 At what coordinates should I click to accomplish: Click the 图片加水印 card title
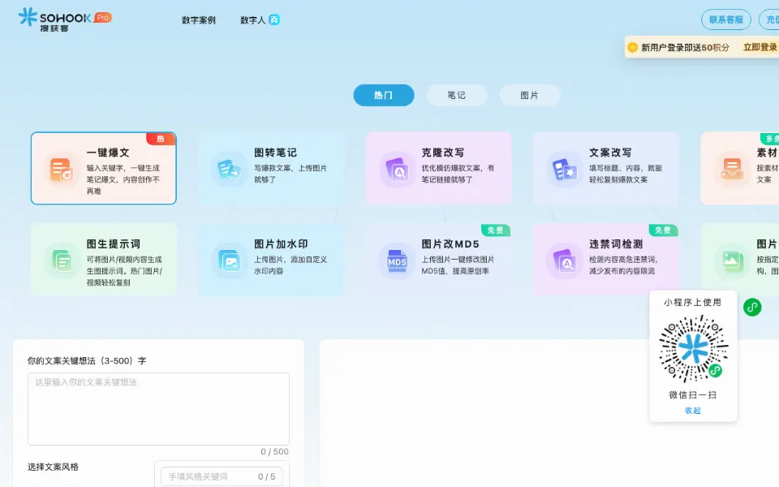(x=281, y=244)
